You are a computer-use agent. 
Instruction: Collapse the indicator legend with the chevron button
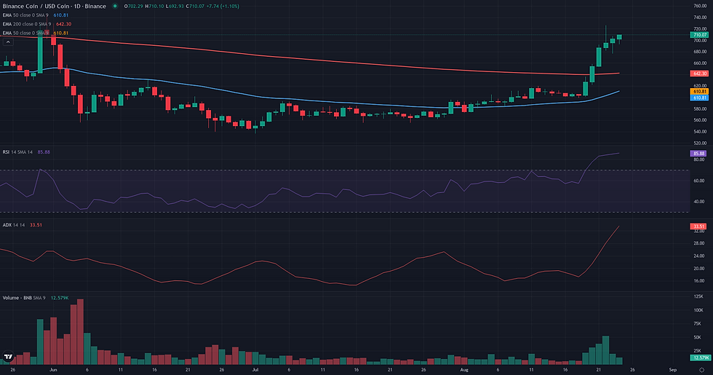pos(8,42)
